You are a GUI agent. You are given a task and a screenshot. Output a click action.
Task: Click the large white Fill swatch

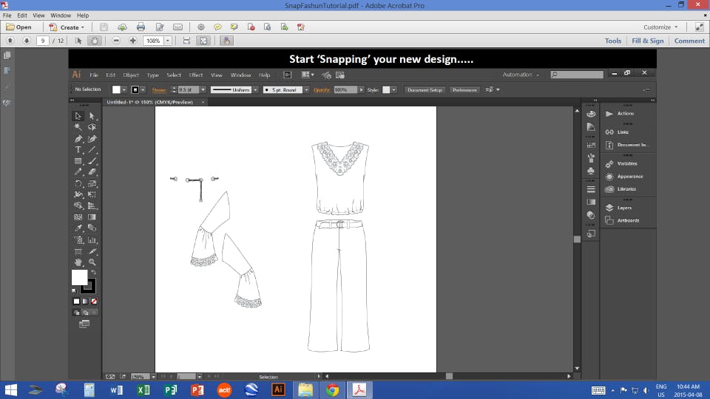coord(79,277)
